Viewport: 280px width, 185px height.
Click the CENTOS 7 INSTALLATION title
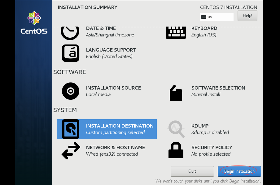point(229,7)
